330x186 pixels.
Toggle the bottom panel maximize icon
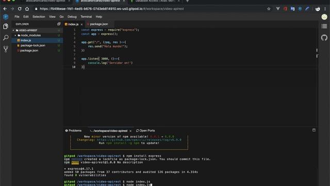point(314,130)
